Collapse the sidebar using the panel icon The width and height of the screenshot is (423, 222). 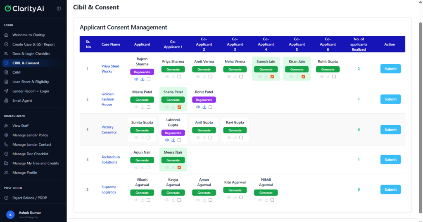coord(59,8)
